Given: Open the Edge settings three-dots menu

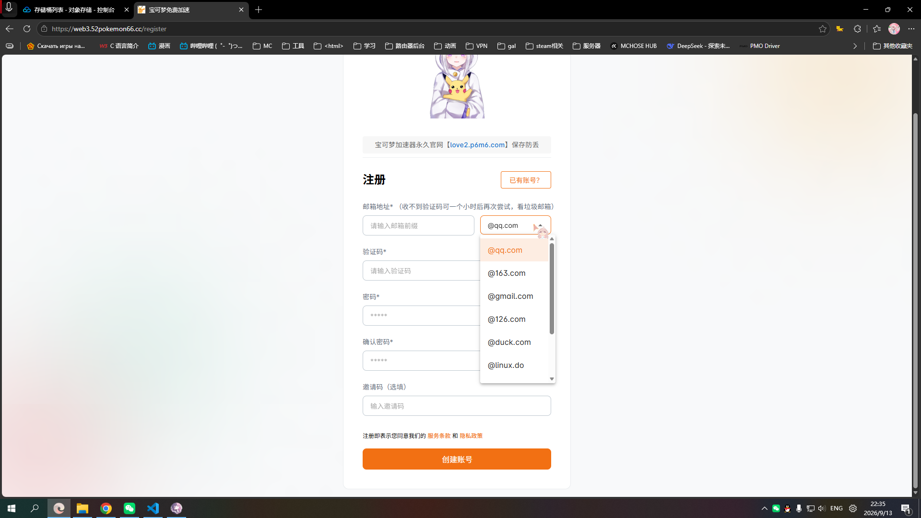Looking at the screenshot, I should (x=911, y=29).
